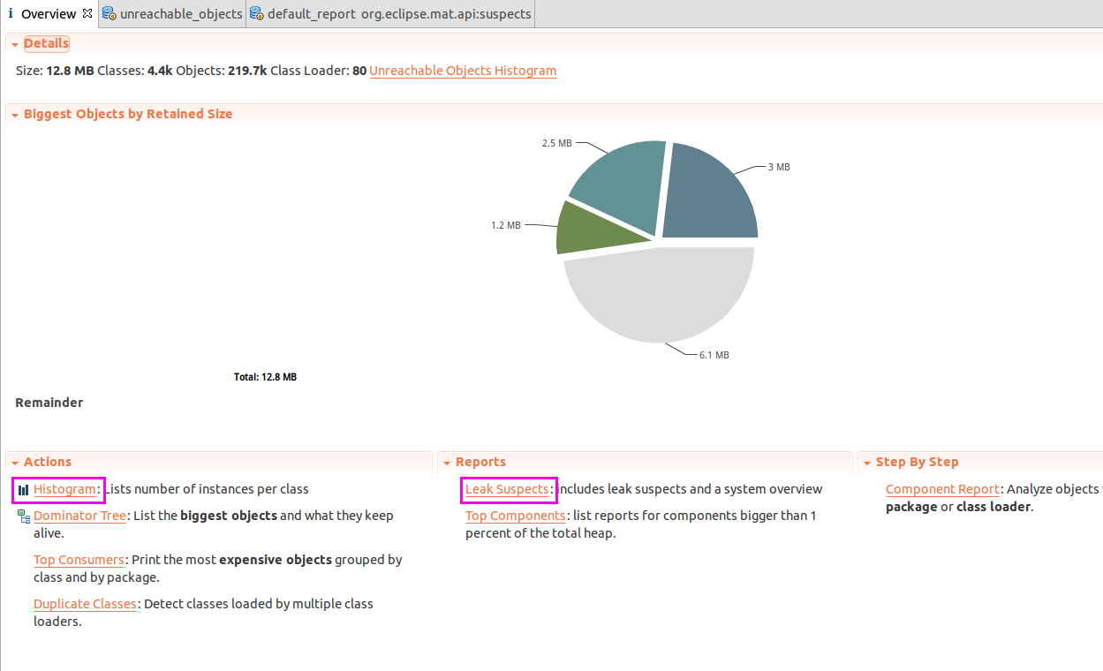Click the default_report tab database icon

click(256, 13)
